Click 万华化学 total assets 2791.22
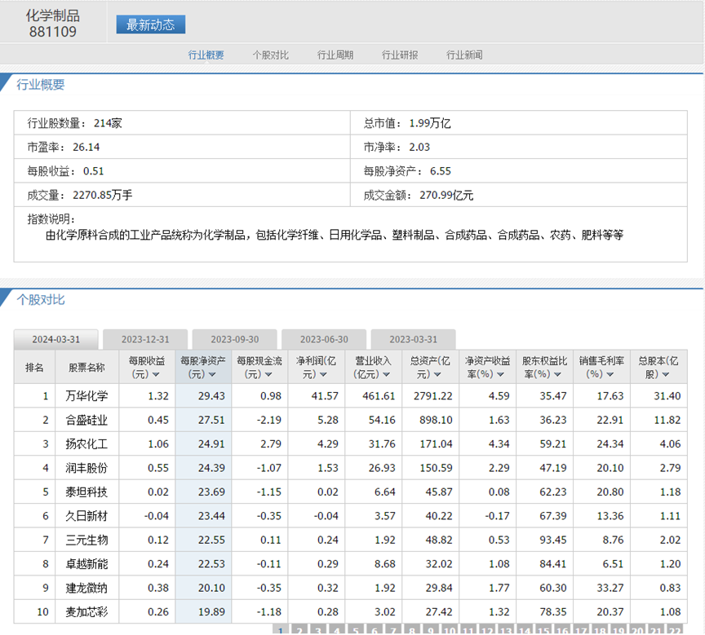Screen dimensions: 705x635 point(433,396)
